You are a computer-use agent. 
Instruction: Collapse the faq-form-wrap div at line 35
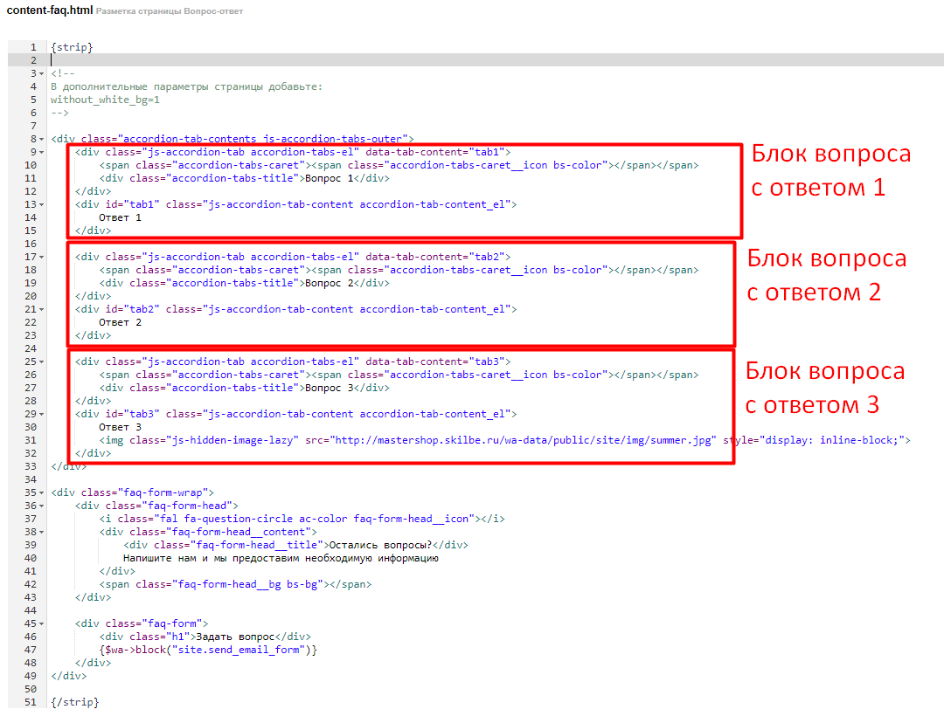42,492
